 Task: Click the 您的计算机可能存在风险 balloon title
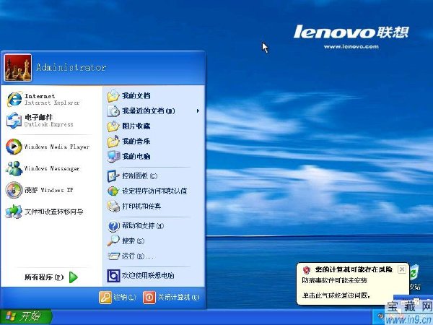(x=354, y=269)
